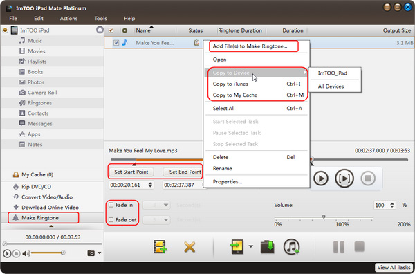Open the snapshot camera dropdown arrow
The width and height of the screenshot is (415, 274).
click(99, 253)
